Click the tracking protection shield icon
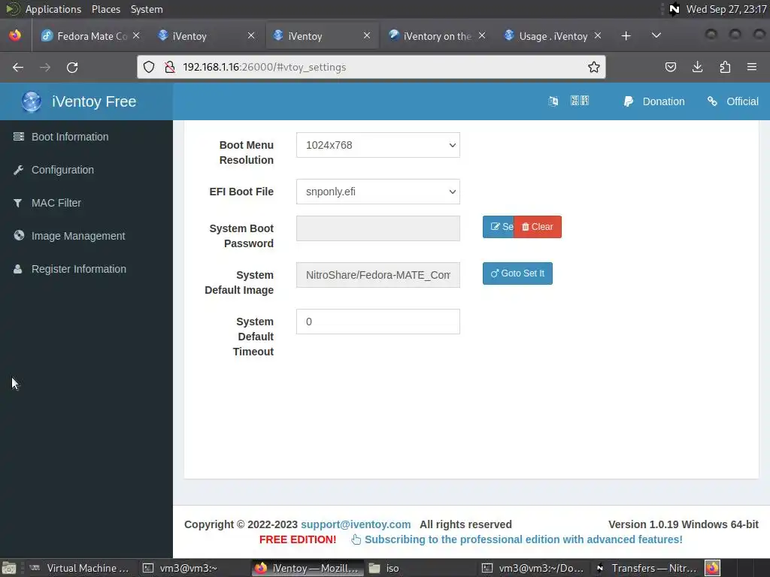The height and width of the screenshot is (577, 770). tap(149, 67)
